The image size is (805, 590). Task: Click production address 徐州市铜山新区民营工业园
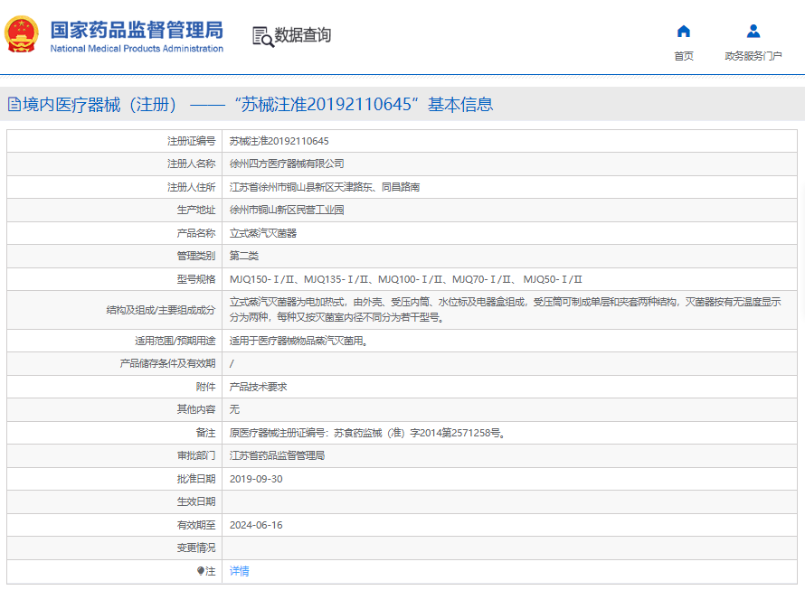click(x=287, y=210)
